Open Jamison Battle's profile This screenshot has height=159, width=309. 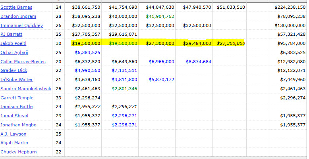(x=16, y=107)
